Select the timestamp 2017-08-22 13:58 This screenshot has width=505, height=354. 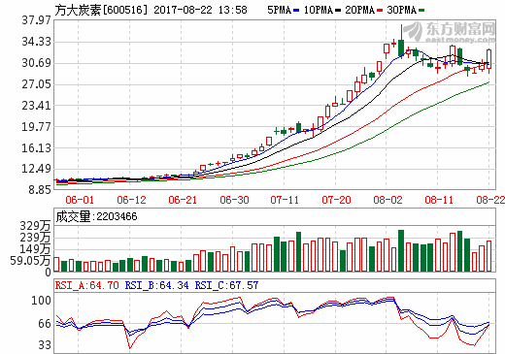tap(200, 10)
